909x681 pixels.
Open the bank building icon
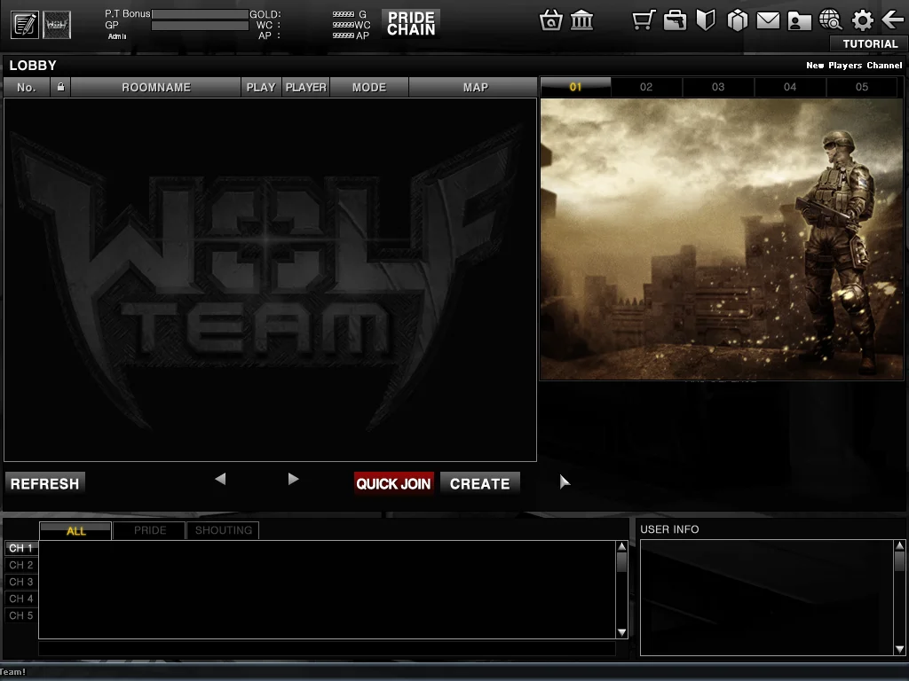coord(581,20)
